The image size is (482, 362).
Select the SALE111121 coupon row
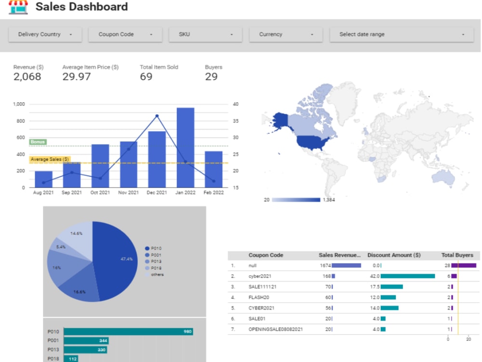(x=353, y=287)
